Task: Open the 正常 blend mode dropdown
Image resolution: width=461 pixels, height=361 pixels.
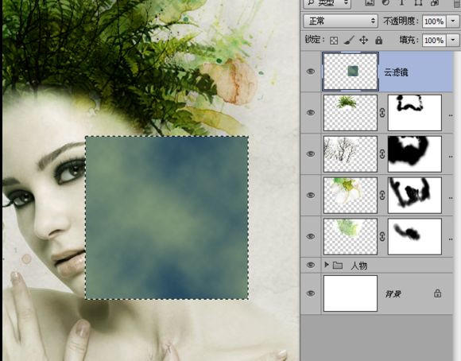Action: click(x=340, y=21)
